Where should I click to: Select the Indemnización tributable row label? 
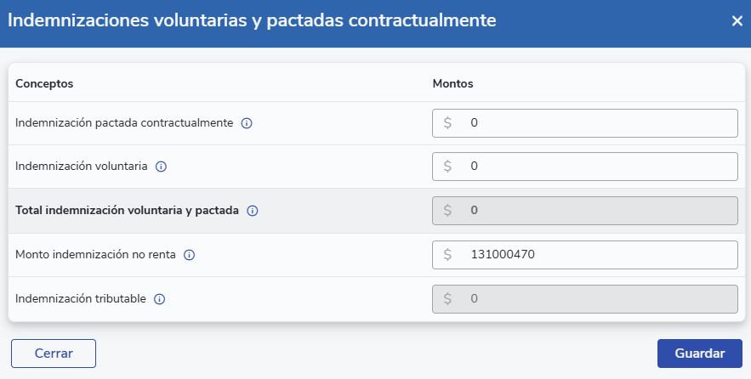[81, 299]
